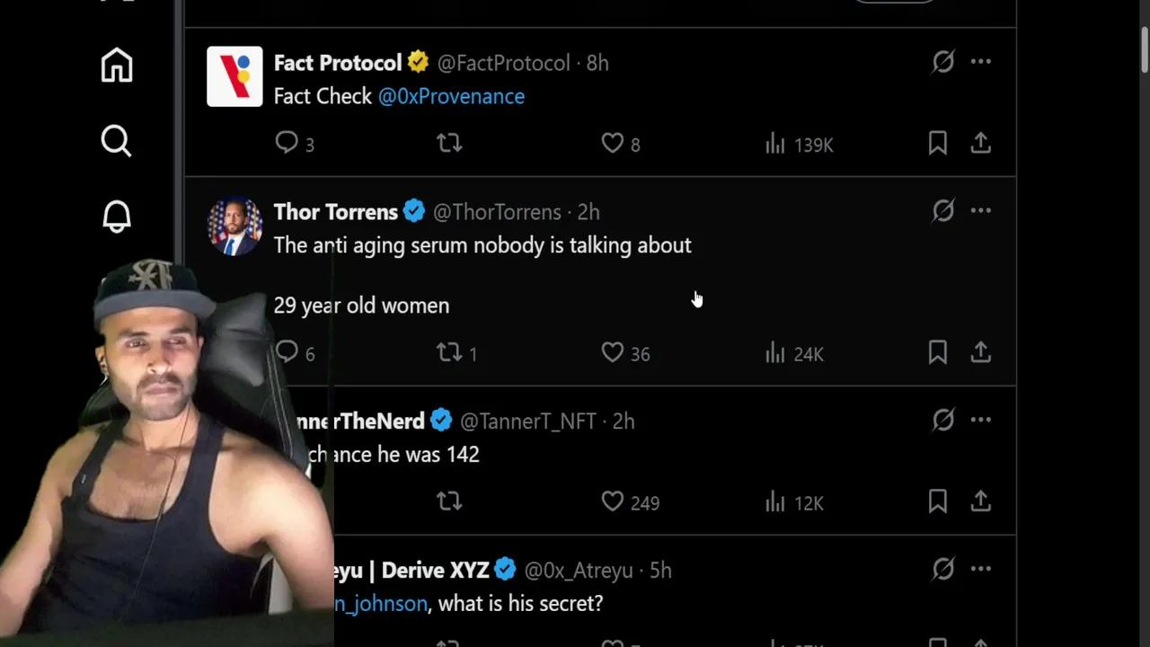Open more options on TannerTheNerd post
Viewport: 1150px width, 647px height.
point(980,420)
